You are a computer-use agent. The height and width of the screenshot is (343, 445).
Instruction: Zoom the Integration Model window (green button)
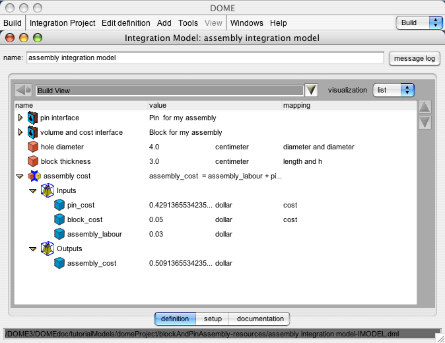click(38, 38)
